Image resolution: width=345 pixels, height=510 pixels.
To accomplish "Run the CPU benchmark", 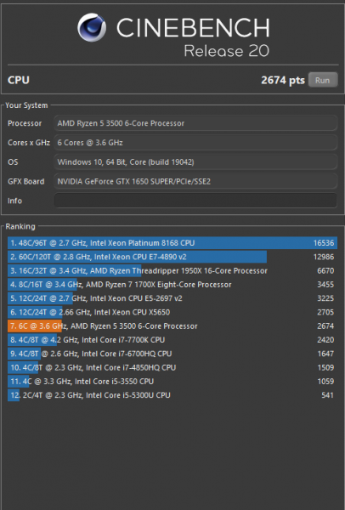I will coord(323,80).
